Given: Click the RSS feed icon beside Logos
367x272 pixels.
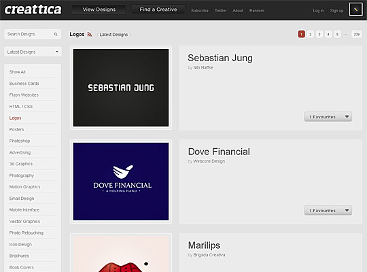Looking at the screenshot, I should click(90, 35).
